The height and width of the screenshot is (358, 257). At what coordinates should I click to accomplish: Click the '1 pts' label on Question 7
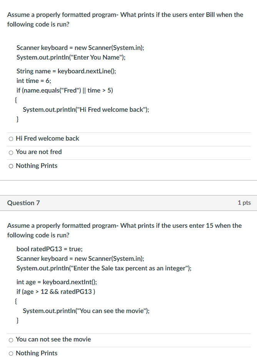click(x=245, y=202)
